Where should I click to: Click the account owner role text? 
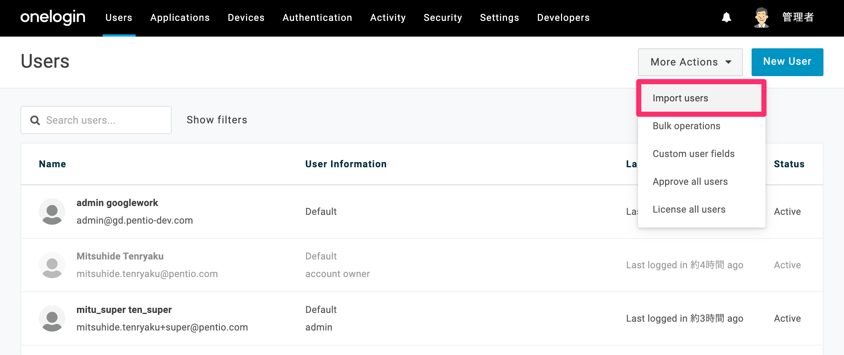pos(337,274)
